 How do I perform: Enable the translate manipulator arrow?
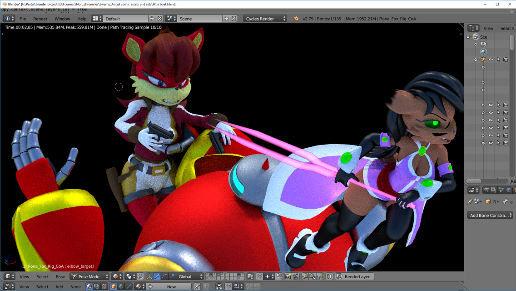(157, 276)
